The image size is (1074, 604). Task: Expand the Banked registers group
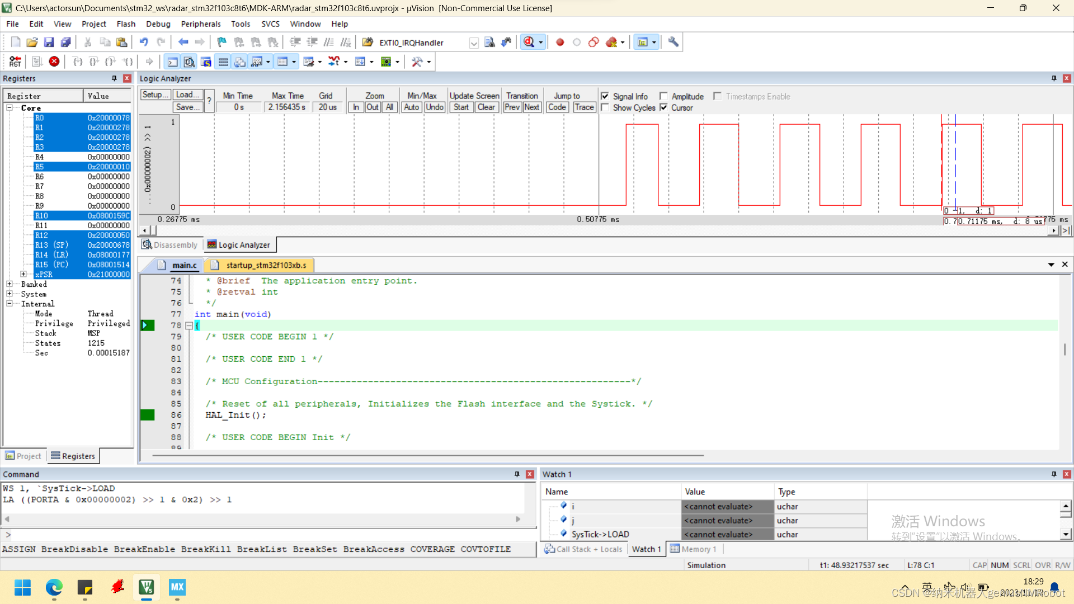[x=8, y=284]
